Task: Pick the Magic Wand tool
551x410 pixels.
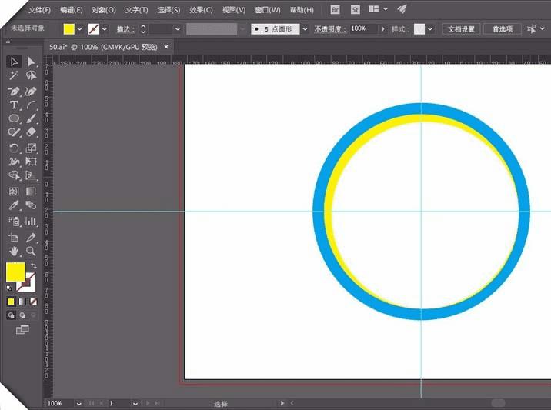Action: [x=14, y=75]
